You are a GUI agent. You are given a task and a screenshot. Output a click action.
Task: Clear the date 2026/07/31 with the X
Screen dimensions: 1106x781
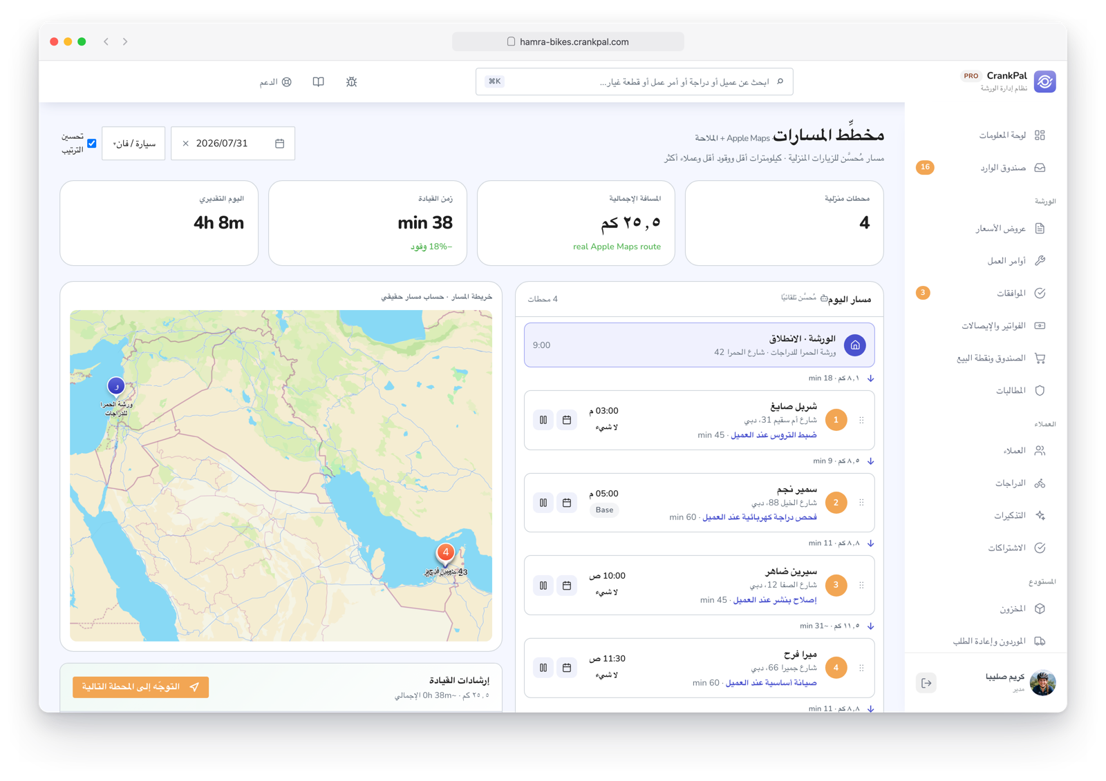pos(185,144)
